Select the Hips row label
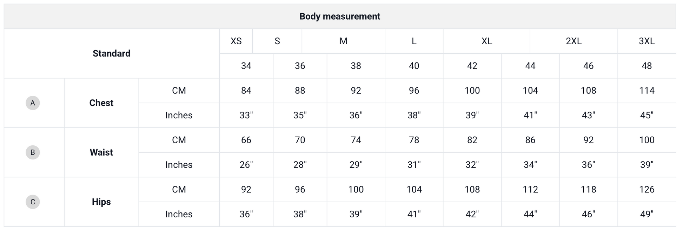Screen dimensions: 683x230 101,202
